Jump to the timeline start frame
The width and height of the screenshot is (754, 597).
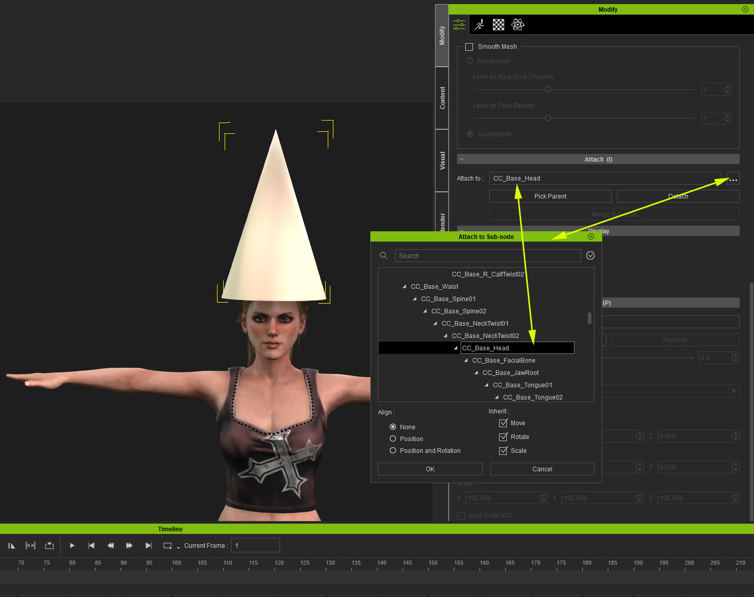point(91,546)
